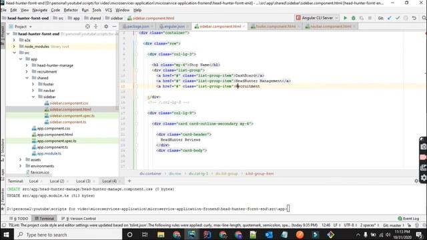This screenshot has width=427, height=240.
Task: Open the run configuration dropdown
Action: (x=317, y=18)
